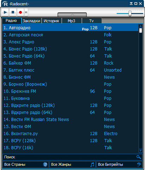The width and height of the screenshot is (145, 170).
Task: Open the Все Битрейты bitrate dropdown
Action: click(x=119, y=164)
